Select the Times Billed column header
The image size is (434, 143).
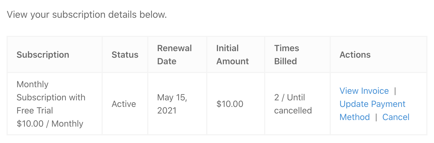(x=287, y=55)
